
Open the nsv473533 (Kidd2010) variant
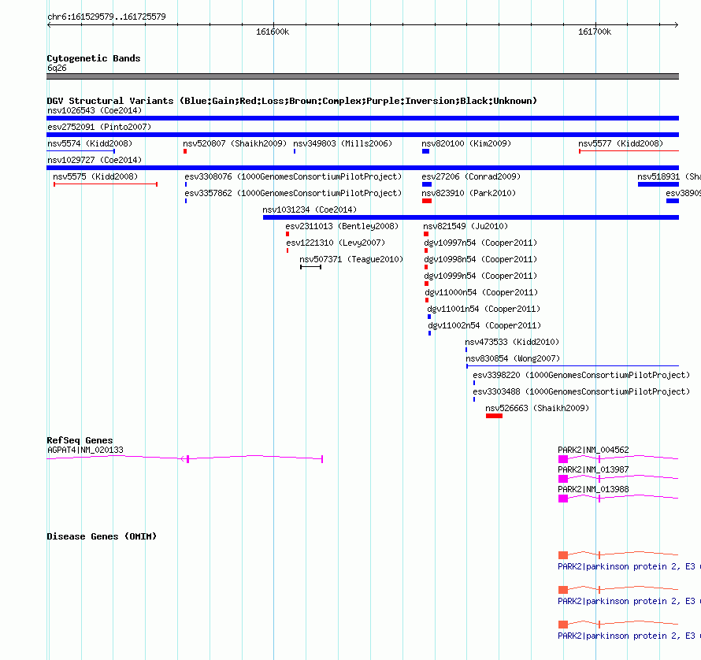click(x=512, y=342)
